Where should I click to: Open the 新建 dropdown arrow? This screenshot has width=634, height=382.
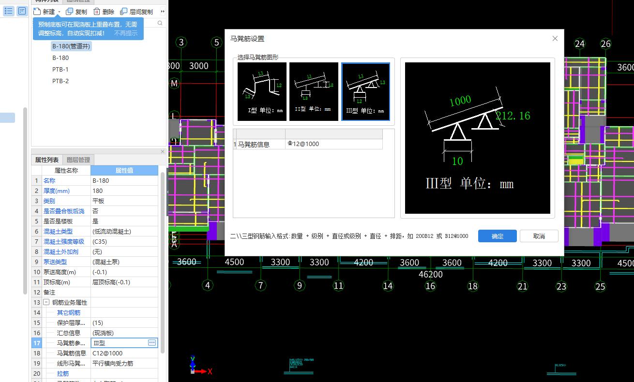(x=59, y=12)
